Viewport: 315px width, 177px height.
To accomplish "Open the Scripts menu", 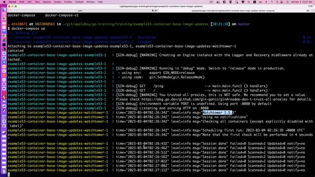I will click(58, 2).
